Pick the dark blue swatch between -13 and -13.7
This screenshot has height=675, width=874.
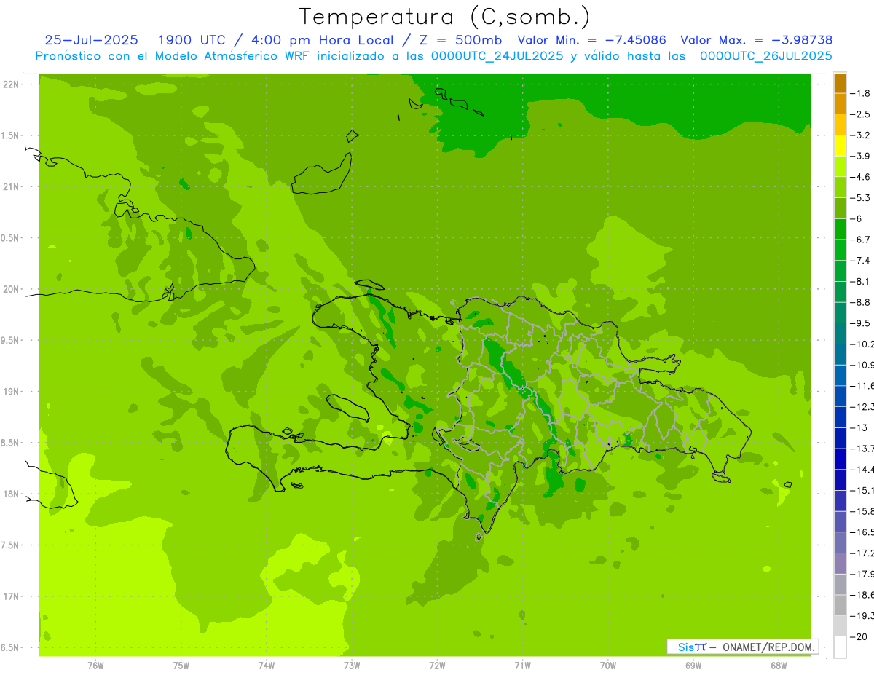[x=840, y=438]
